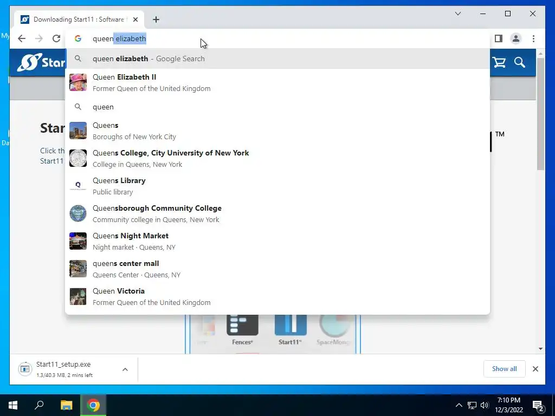This screenshot has height=416, width=555.
Task: Choose queens center mall suggestion
Action: click(x=277, y=269)
